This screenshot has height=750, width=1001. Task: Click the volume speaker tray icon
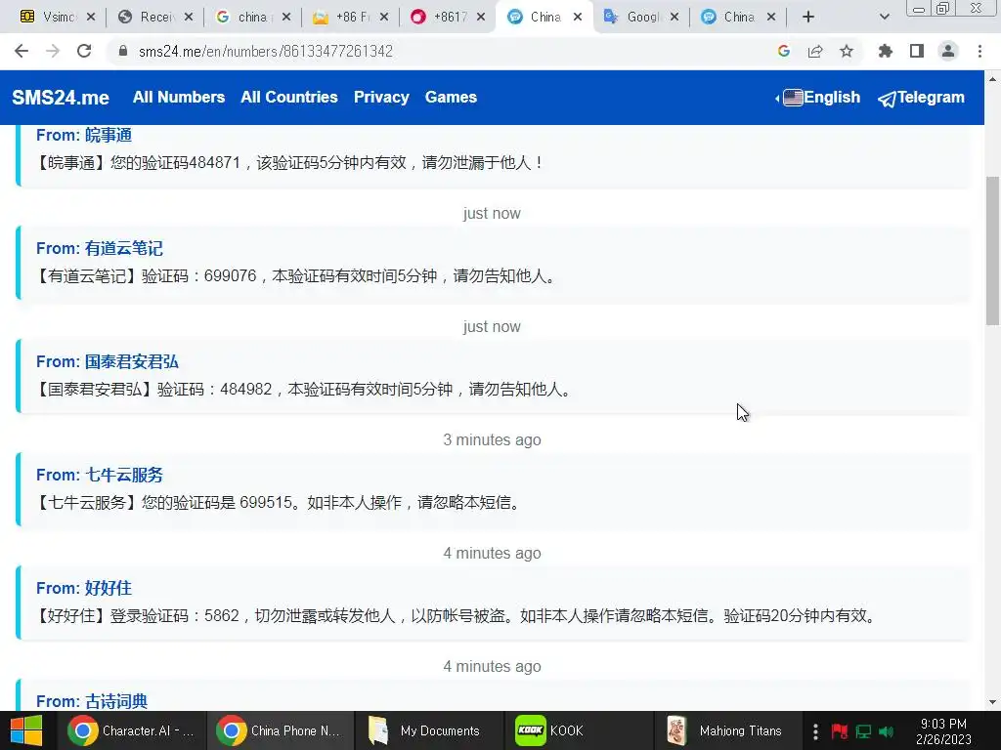coord(886,730)
